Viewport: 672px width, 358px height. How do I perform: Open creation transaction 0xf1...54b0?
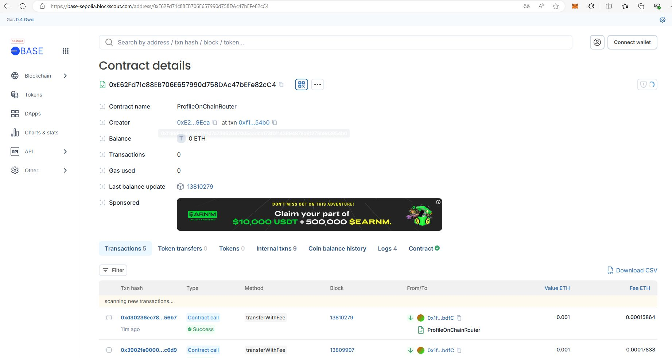pyautogui.click(x=254, y=122)
